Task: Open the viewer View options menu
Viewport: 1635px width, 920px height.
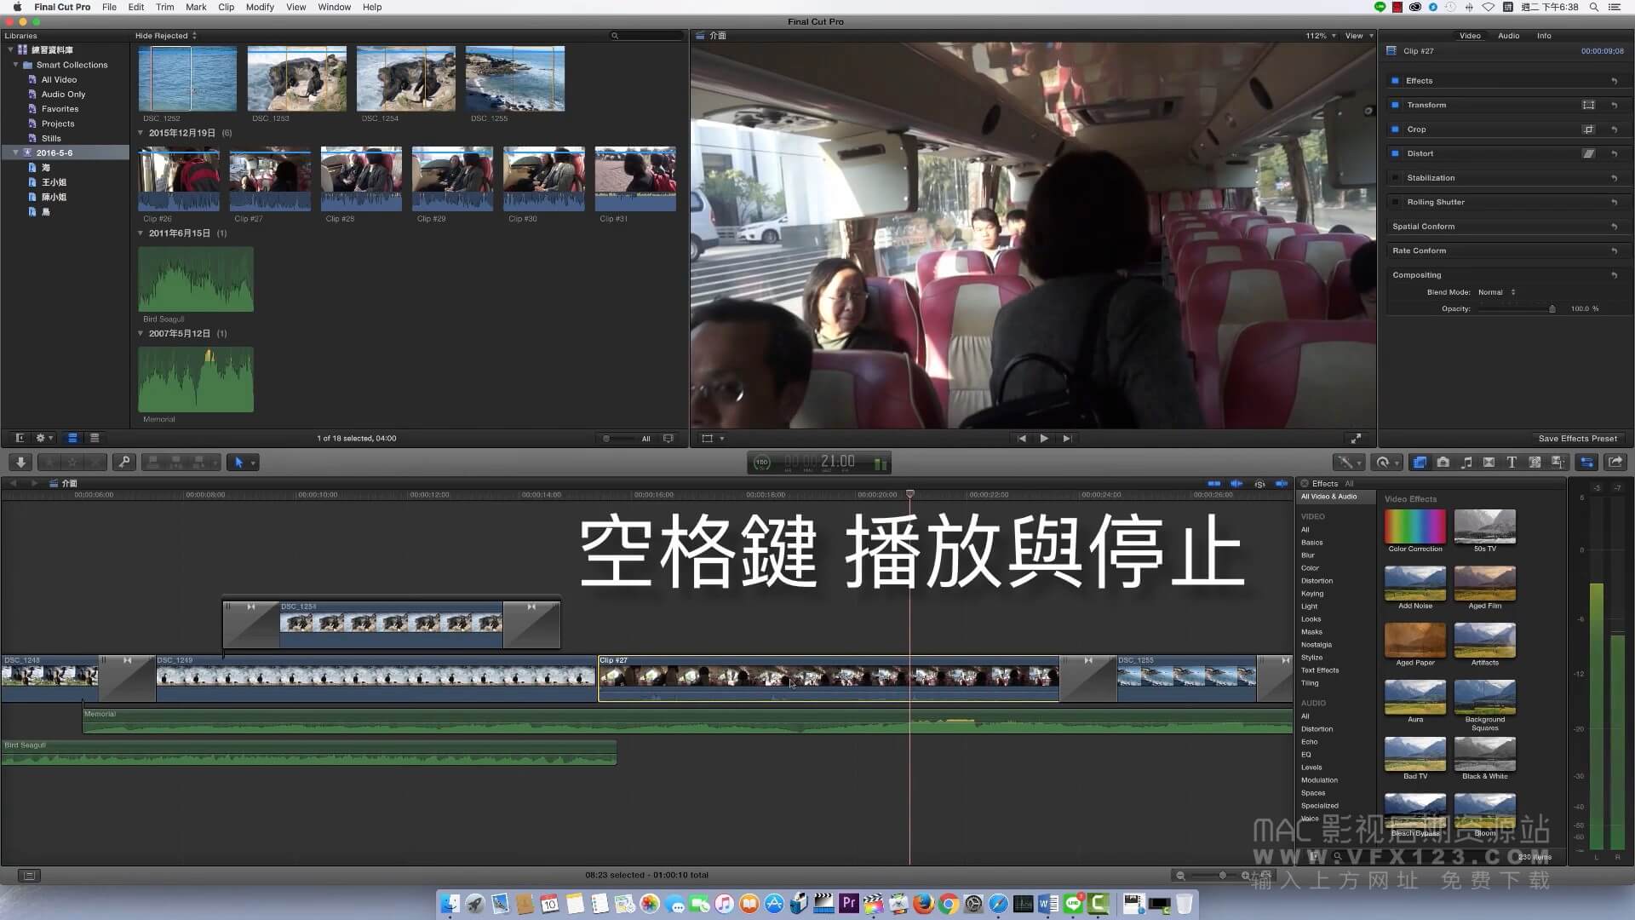Action: pos(1358,36)
